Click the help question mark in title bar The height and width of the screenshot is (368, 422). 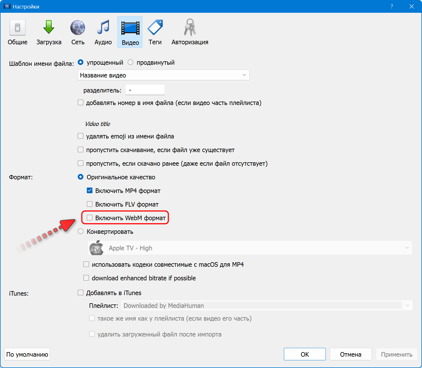coord(392,7)
